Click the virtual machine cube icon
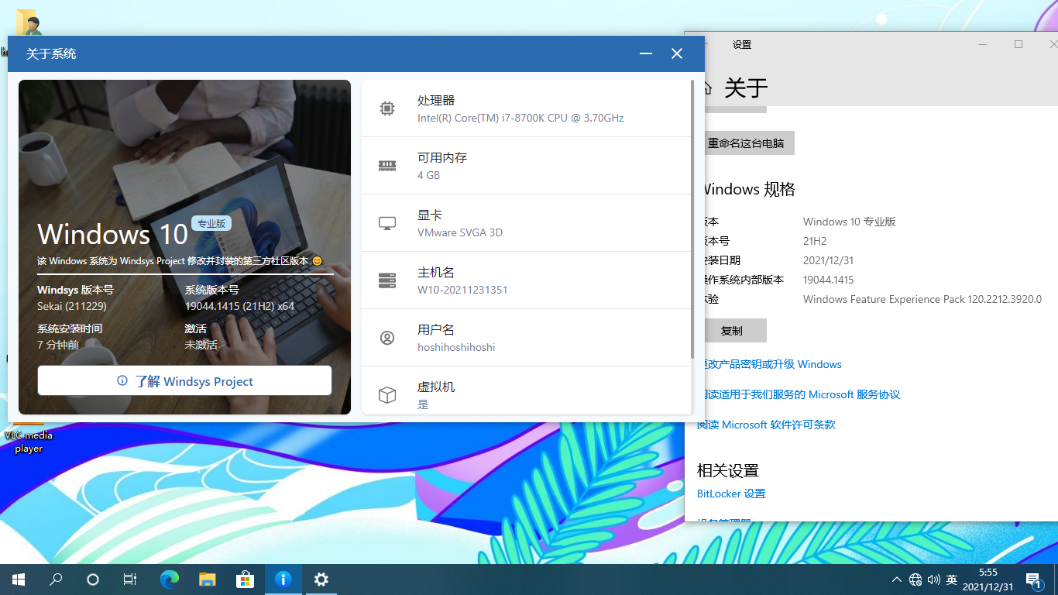This screenshot has height=595, width=1058. [x=387, y=395]
